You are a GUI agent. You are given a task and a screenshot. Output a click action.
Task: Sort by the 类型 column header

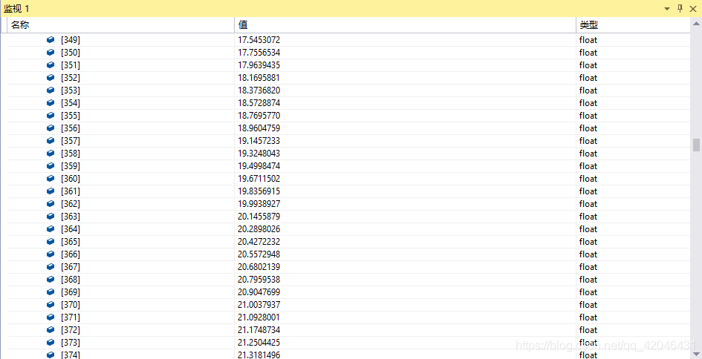pyautogui.click(x=633, y=25)
